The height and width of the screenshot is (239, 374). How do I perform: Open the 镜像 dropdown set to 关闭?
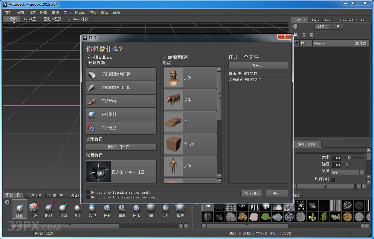(x=347, y=172)
